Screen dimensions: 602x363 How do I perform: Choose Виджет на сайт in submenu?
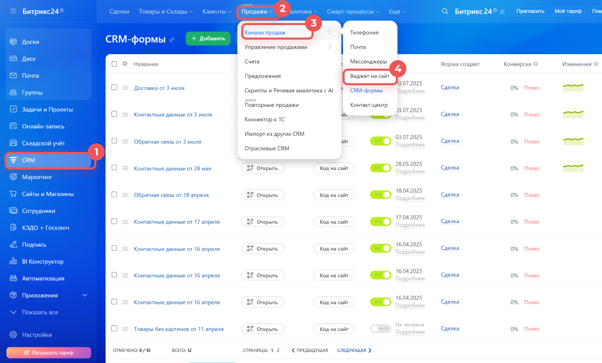tap(370, 76)
